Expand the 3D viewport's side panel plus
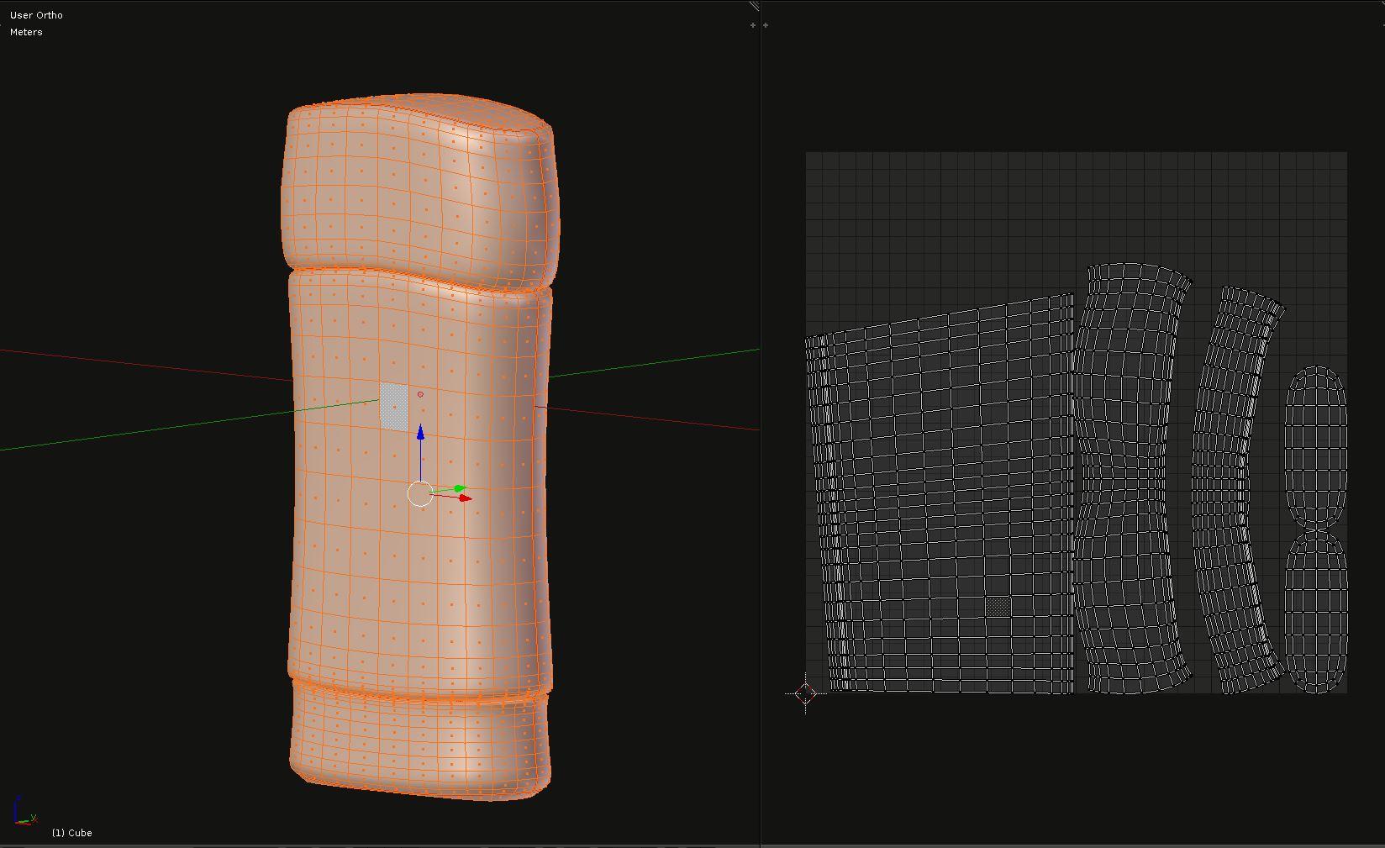This screenshot has width=1385, height=848. [752, 25]
